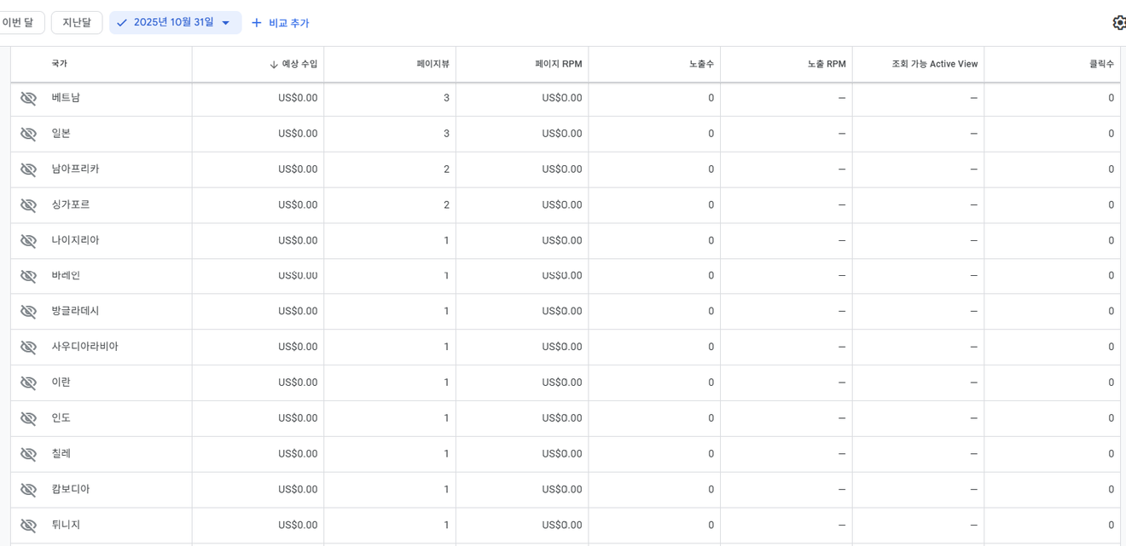The width and height of the screenshot is (1126, 546).
Task: Toggle the eye icon for 사우디아라비아
Action: click(28, 348)
